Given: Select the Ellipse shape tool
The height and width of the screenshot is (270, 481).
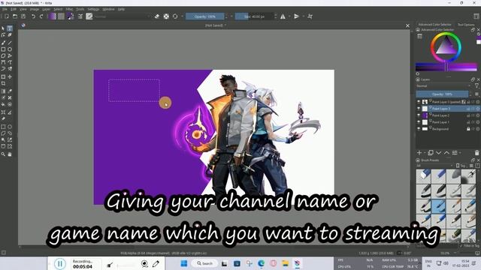Looking at the screenshot, I should pyautogui.click(x=10, y=49).
